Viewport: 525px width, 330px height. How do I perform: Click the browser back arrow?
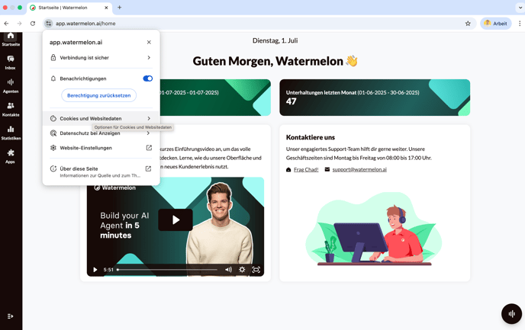tap(6, 24)
